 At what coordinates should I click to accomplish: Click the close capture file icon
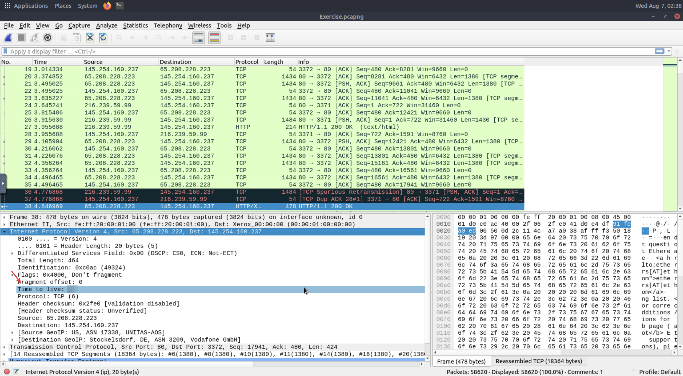tap(90, 38)
